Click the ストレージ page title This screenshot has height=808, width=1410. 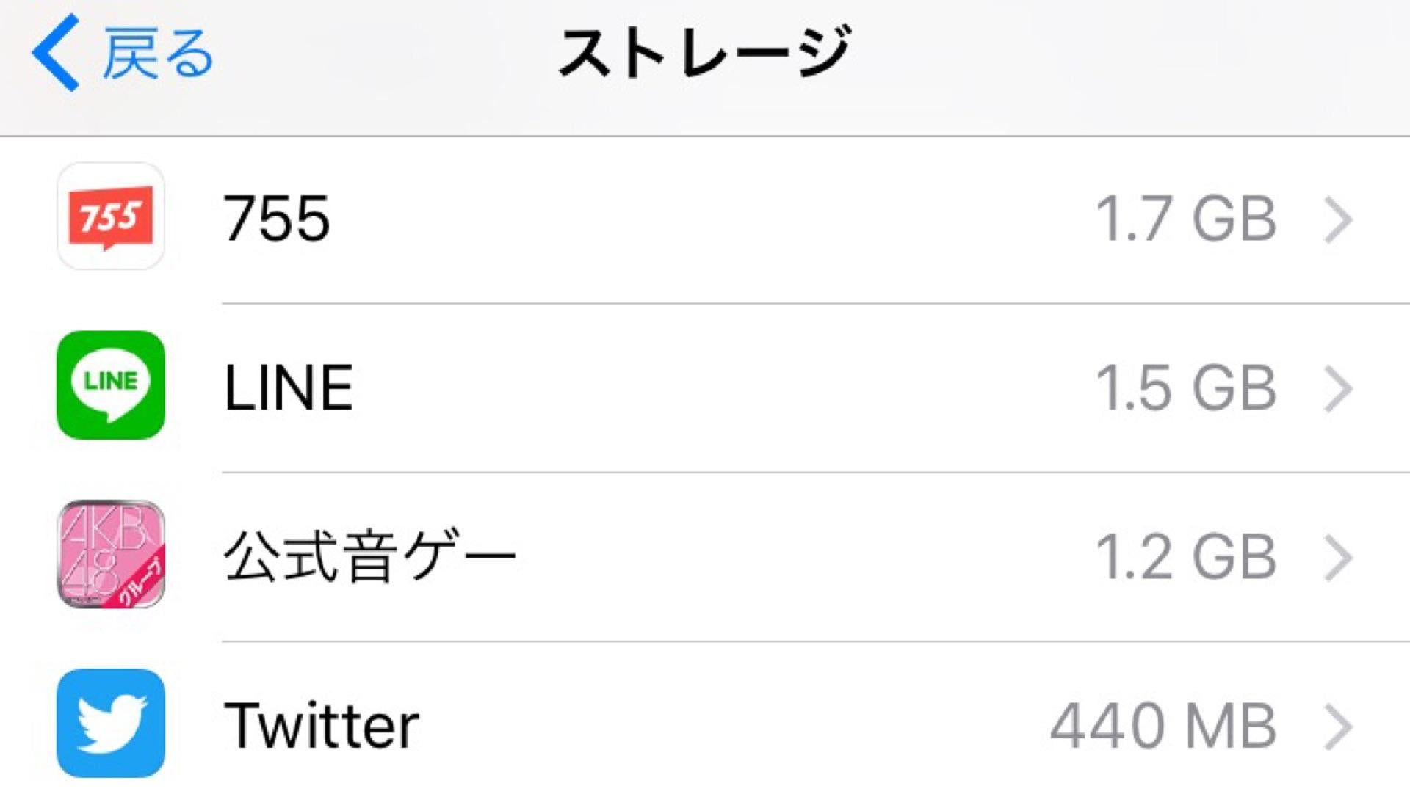tap(705, 51)
